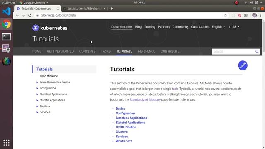Image resolution: width=265 pixels, height=149 pixels.
Task: Open Google Chrome app menu in top bar
Action: point(34,2)
